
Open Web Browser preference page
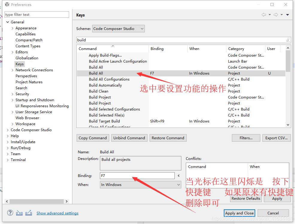(27, 118)
